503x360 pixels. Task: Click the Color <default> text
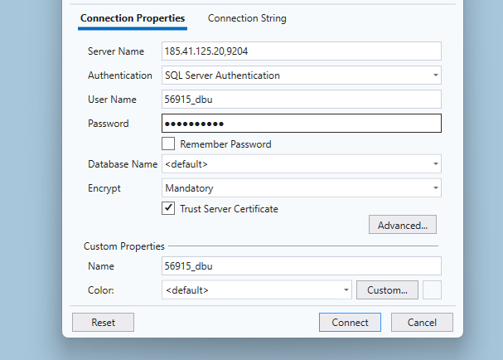pyautogui.click(x=187, y=290)
